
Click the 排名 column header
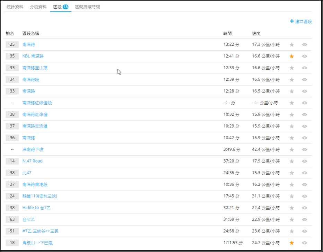click(10, 33)
